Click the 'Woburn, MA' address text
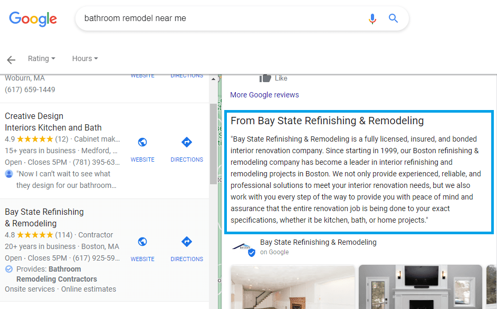 pyautogui.click(x=25, y=78)
